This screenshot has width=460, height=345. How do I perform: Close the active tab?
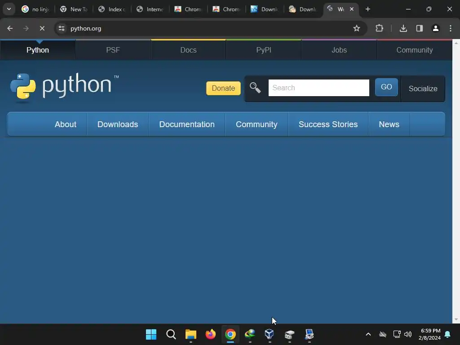coord(352,9)
